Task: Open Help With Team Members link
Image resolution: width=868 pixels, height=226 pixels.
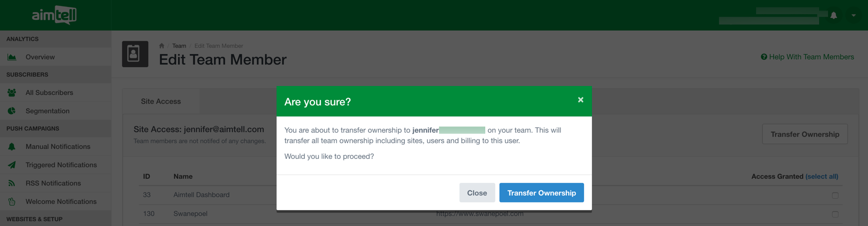Action: tap(807, 57)
